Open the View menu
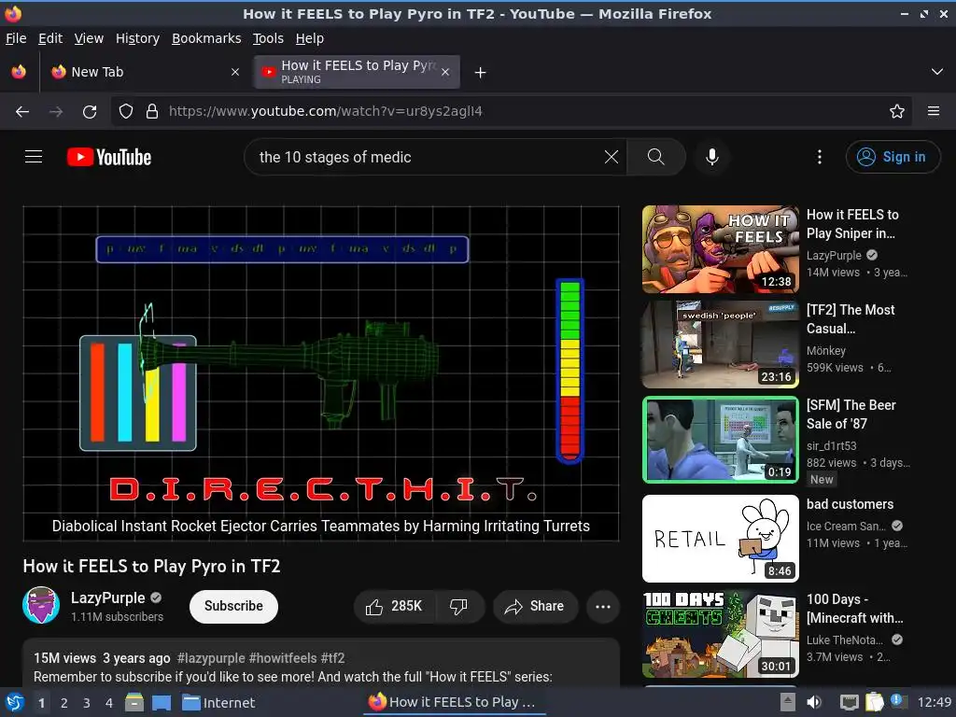Viewport: 956px width, 717px height. tap(89, 38)
